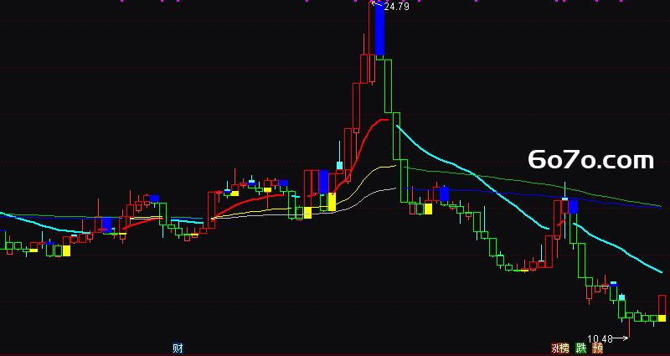Select the tall blue candle at the 24.79 peak
This screenshot has width=670, height=356.
pos(380,28)
